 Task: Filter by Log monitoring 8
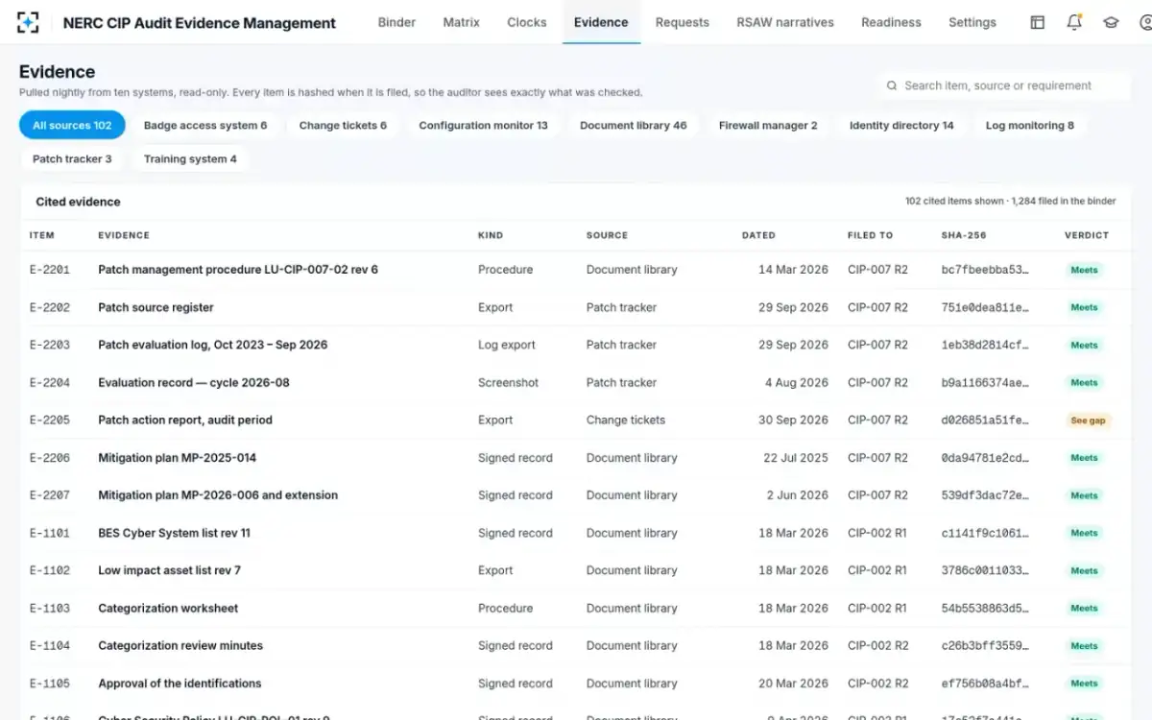[x=1030, y=125]
